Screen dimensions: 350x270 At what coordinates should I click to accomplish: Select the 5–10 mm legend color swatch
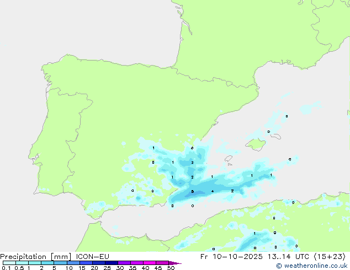click(60, 263)
